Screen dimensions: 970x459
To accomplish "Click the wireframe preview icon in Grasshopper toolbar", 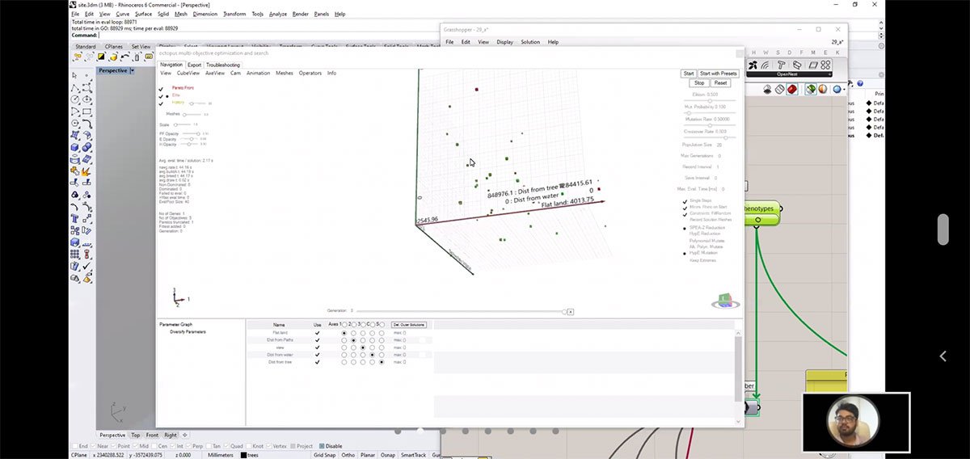I will click(780, 89).
